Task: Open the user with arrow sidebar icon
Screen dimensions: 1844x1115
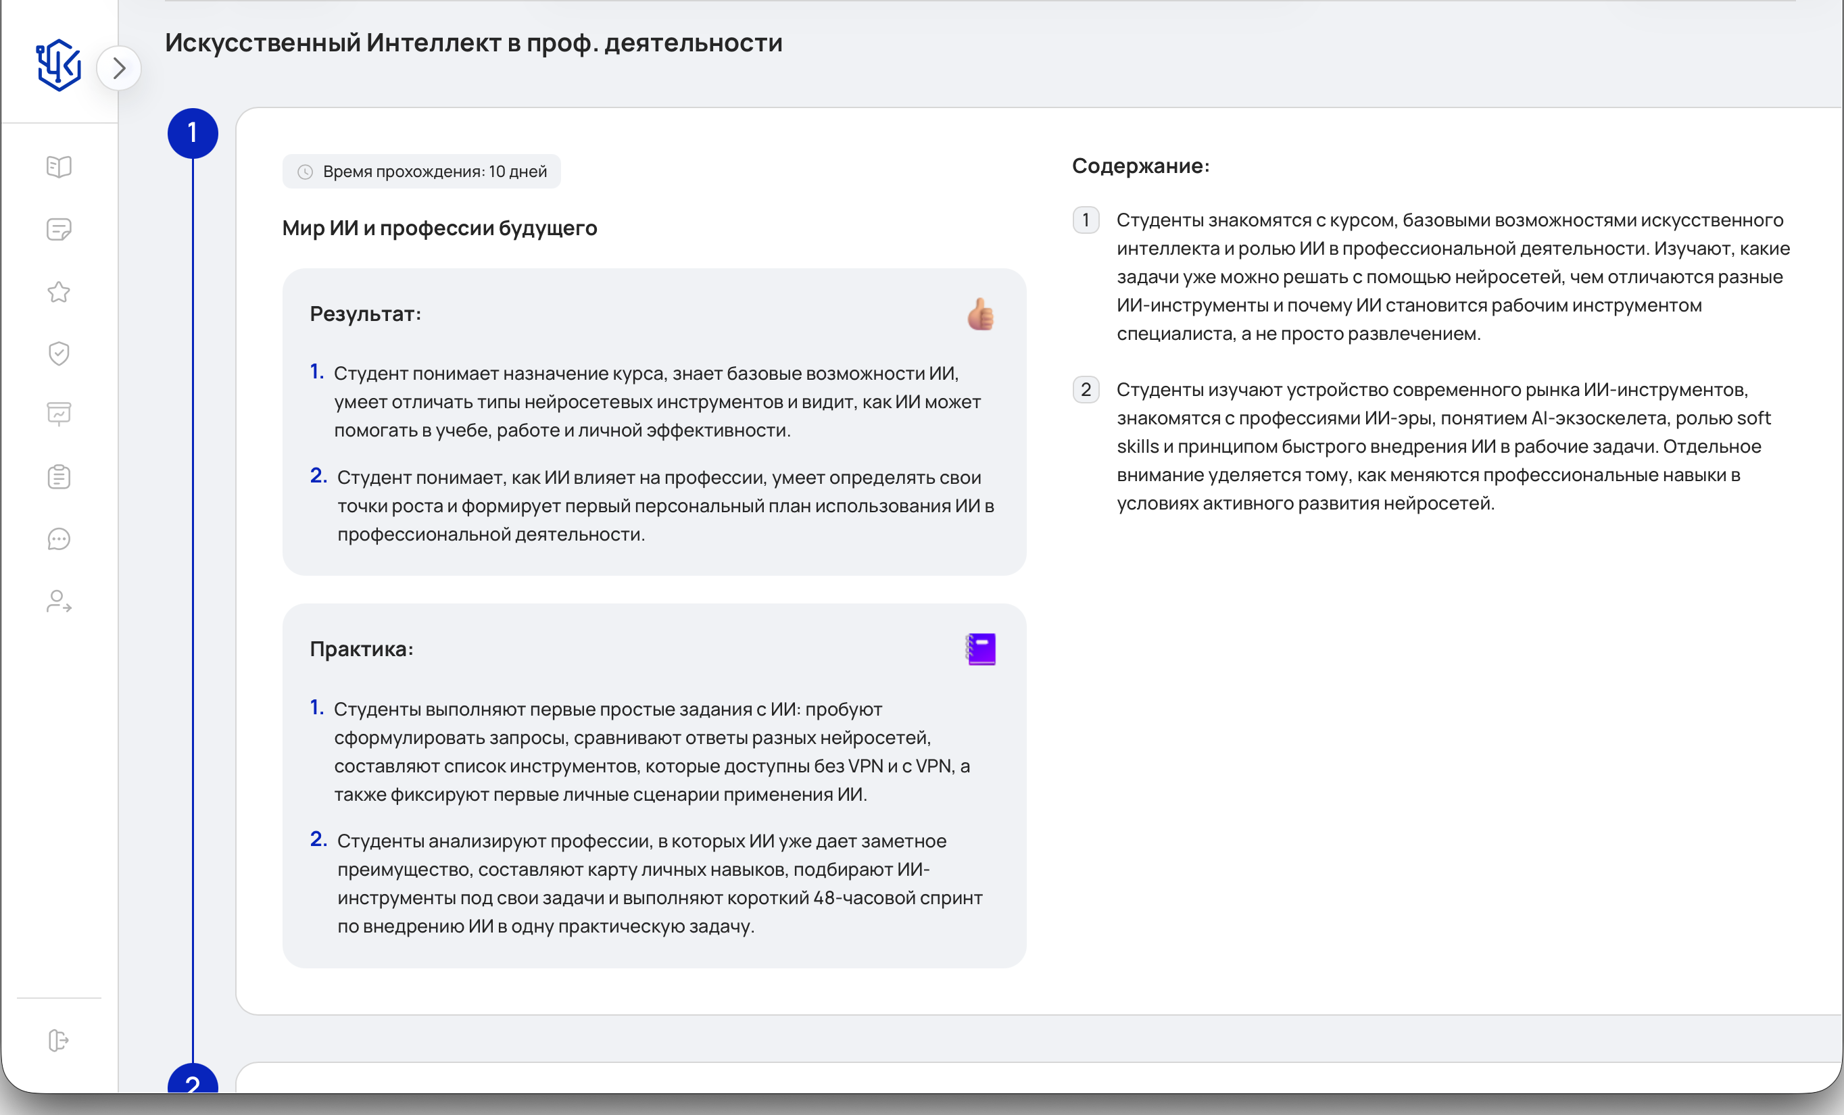Action: click(x=58, y=601)
